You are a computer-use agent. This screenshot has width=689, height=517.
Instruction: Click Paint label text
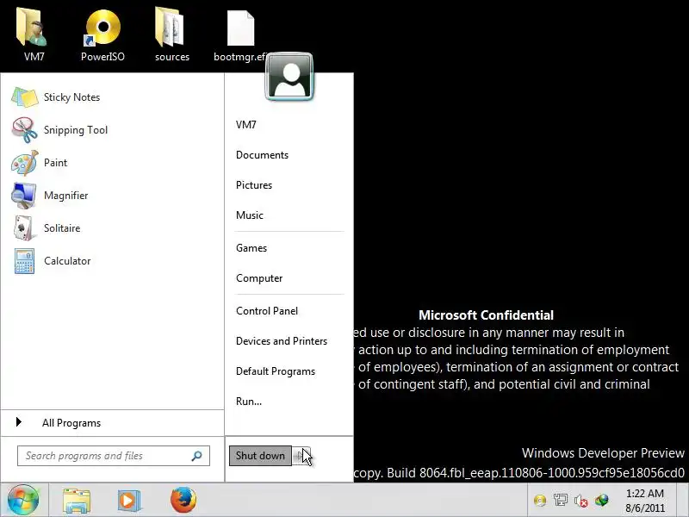(55, 163)
